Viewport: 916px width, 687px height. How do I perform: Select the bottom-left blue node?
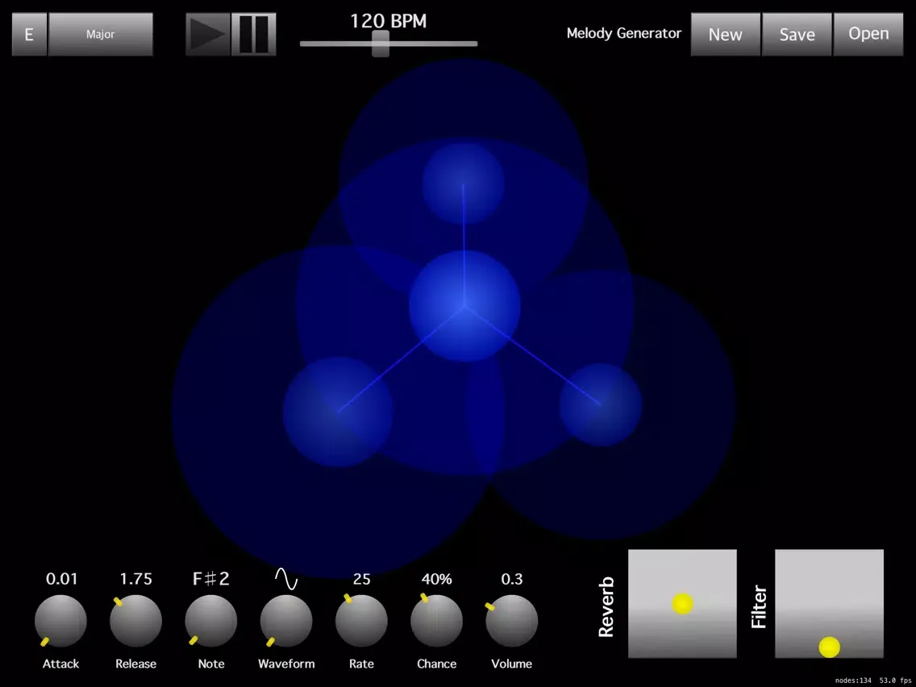pyautogui.click(x=338, y=412)
